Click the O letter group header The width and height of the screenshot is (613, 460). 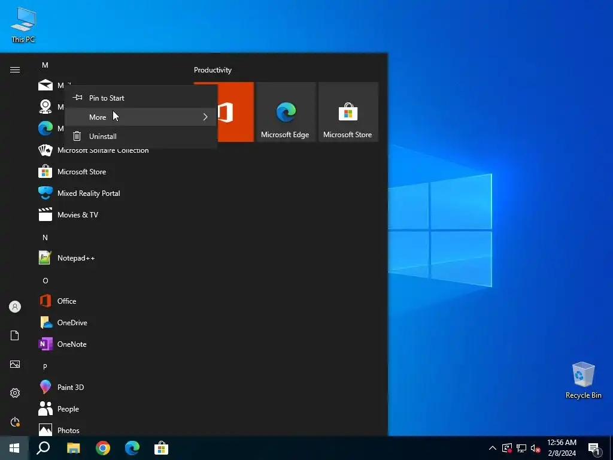(45, 280)
